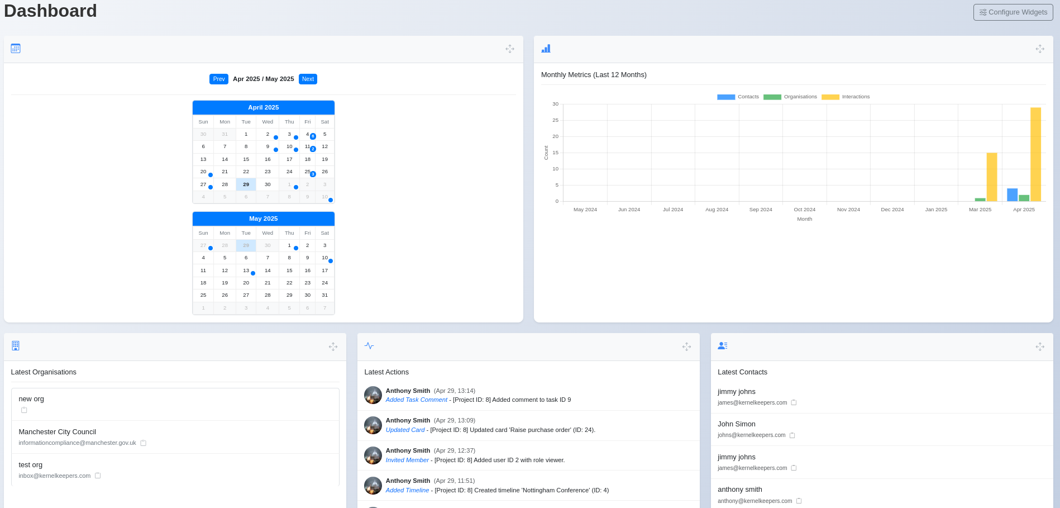Copy John Simon's email with clipboard icon
This screenshot has height=508, width=1060.
[x=792, y=435]
